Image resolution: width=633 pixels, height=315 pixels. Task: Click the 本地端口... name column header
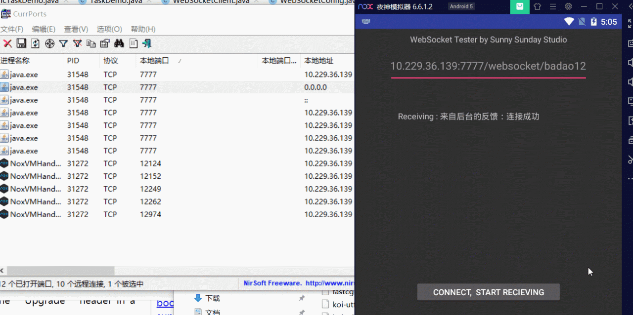279,61
